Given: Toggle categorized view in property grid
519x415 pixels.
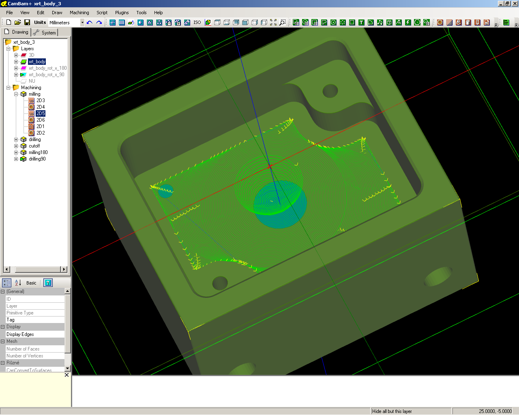Looking at the screenshot, I should click(6, 283).
